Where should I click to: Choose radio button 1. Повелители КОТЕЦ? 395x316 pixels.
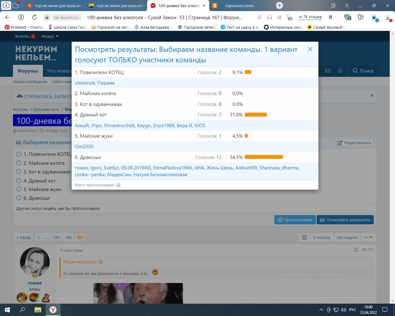click(19, 154)
